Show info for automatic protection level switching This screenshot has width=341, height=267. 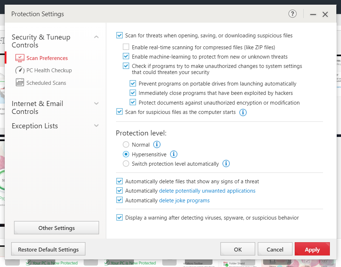pyautogui.click(x=226, y=164)
